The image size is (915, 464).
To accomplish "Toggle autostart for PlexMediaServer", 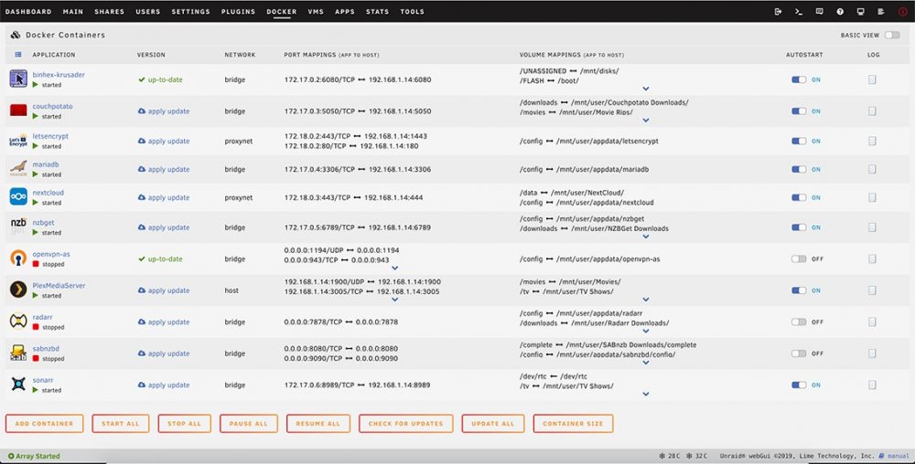I will (x=799, y=290).
